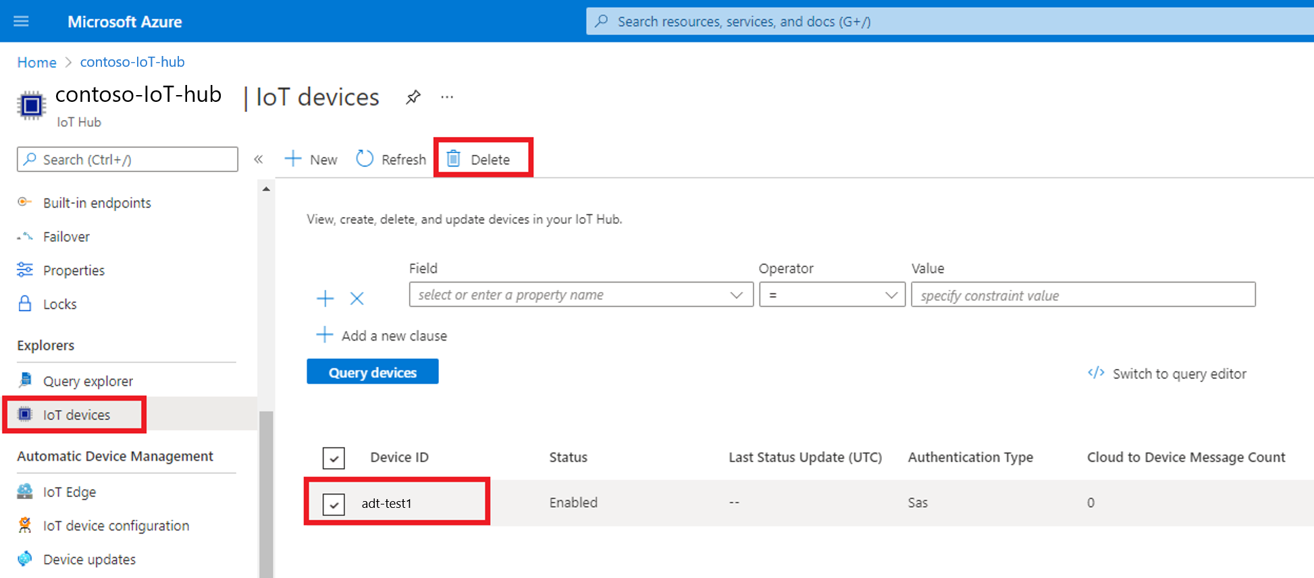Run Query devices

click(373, 372)
